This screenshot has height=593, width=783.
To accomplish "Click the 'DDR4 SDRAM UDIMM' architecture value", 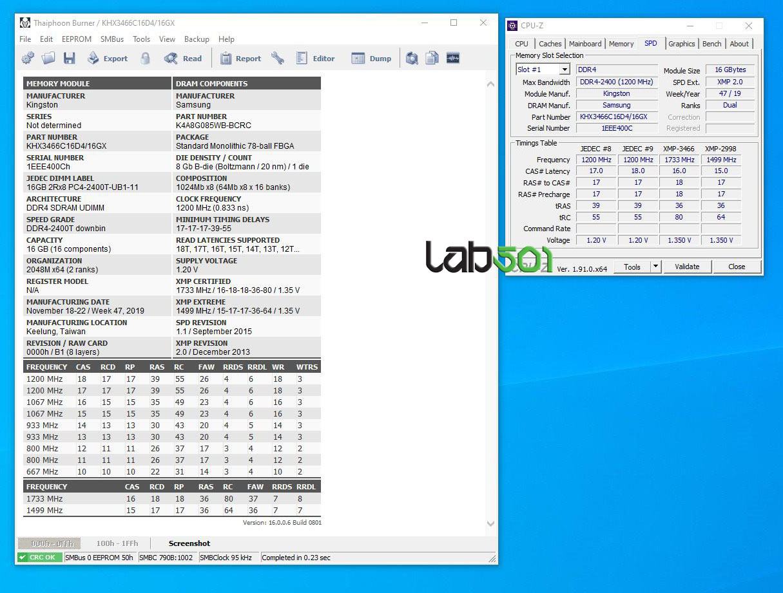I will click(65, 208).
